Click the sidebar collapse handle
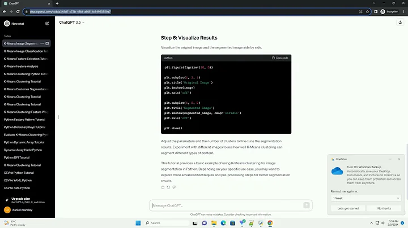 (x=58, y=117)
